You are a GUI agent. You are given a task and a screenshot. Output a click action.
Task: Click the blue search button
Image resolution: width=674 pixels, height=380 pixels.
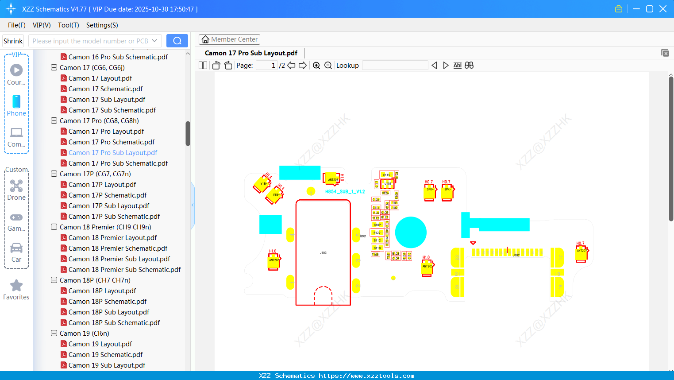coord(177,41)
